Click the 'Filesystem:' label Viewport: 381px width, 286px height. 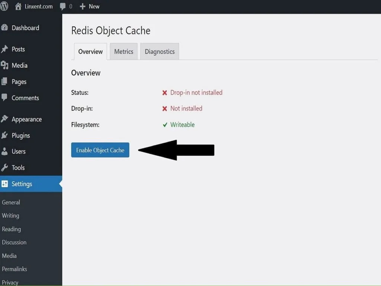tap(85, 125)
